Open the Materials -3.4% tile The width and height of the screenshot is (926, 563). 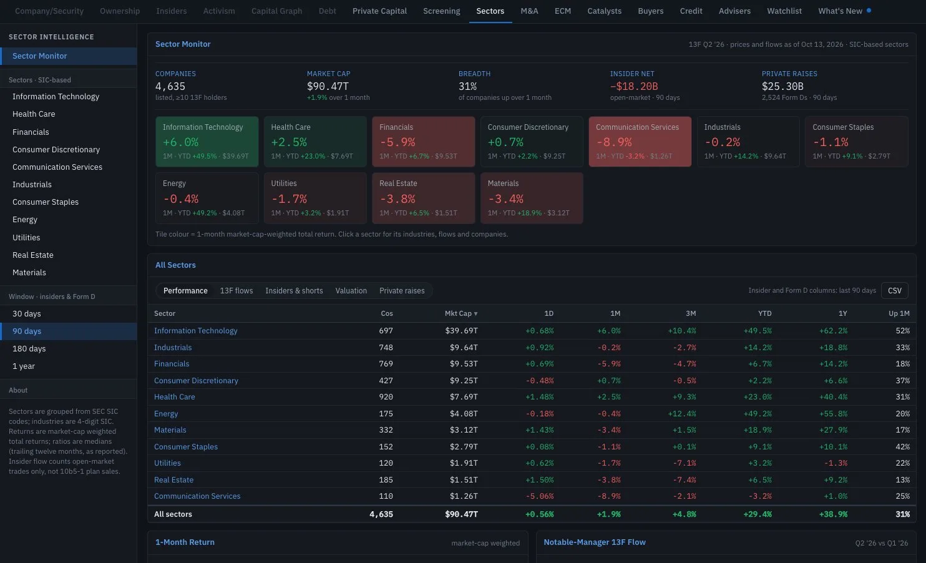(532, 198)
